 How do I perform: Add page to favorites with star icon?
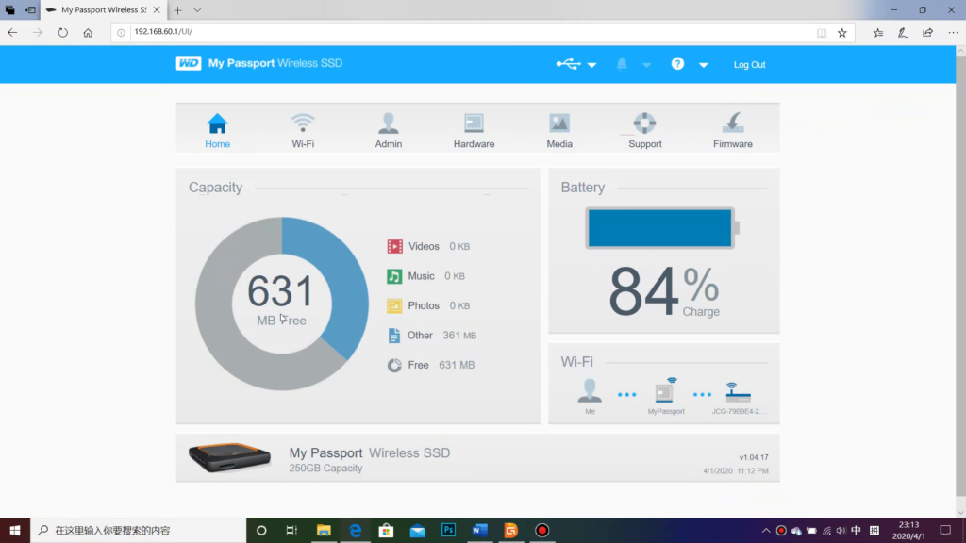click(x=842, y=33)
